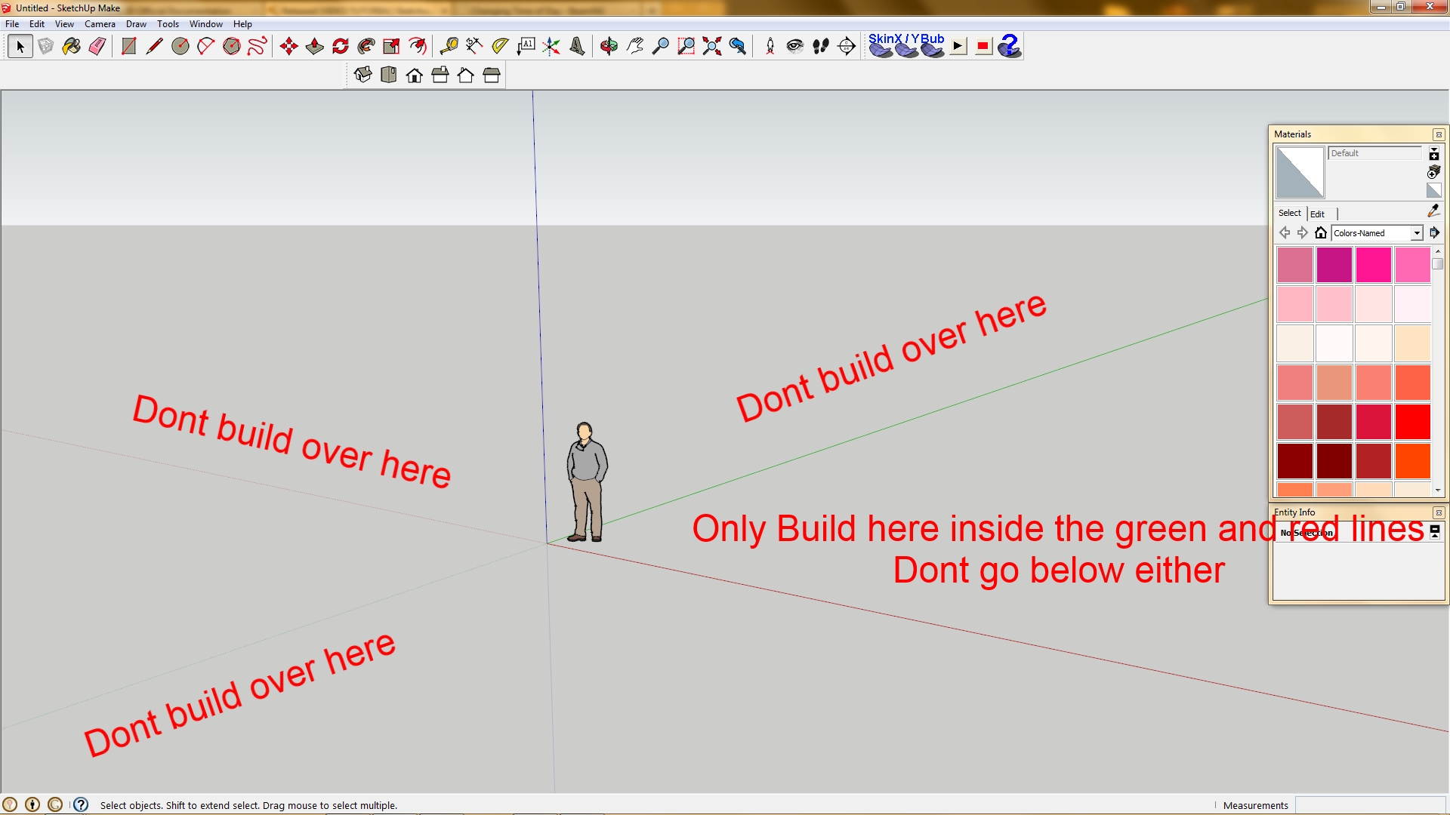Pick the Eraser tool
1450x815 pixels.
pyautogui.click(x=97, y=47)
